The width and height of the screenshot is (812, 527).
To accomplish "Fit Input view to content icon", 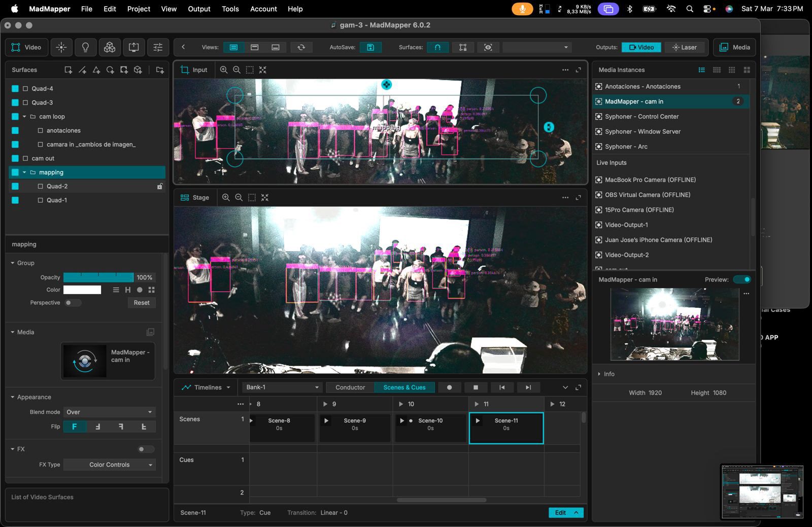I will click(x=262, y=70).
